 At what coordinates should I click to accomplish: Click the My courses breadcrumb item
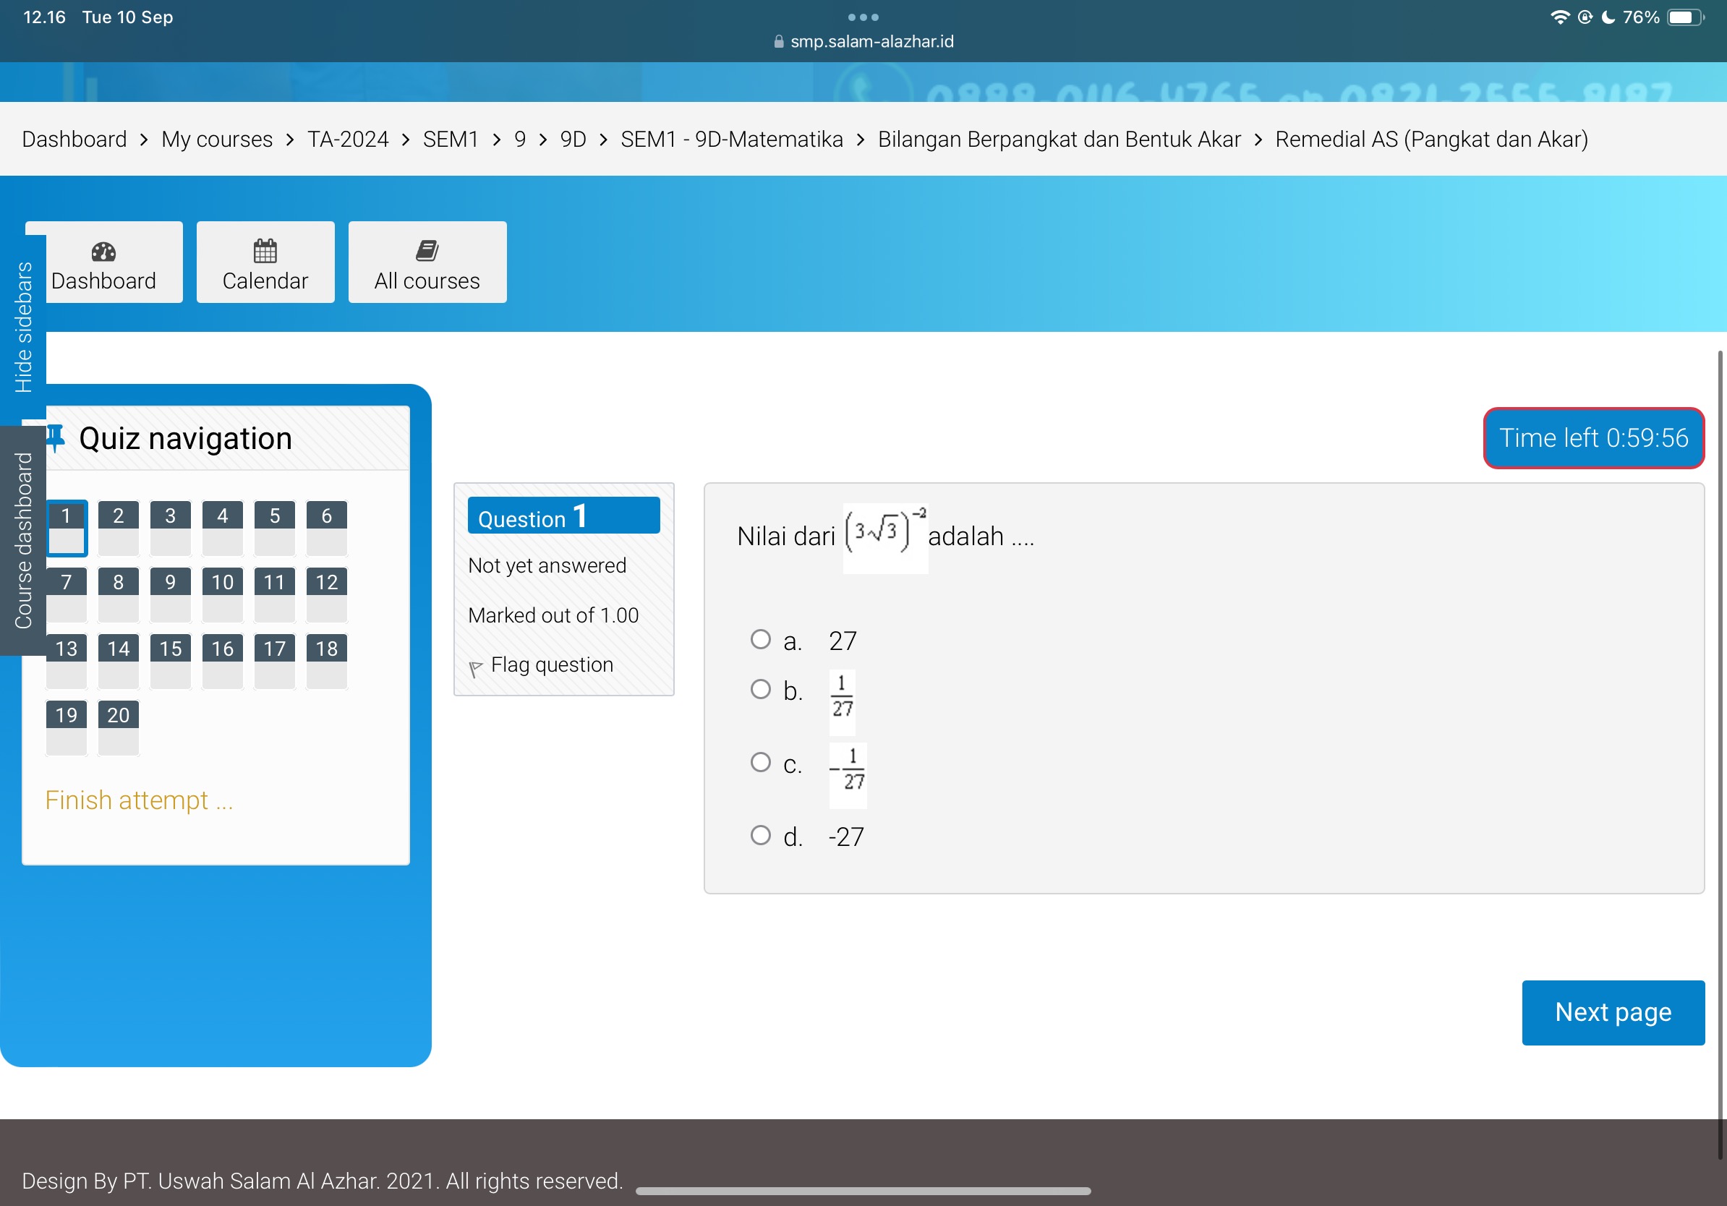click(213, 138)
